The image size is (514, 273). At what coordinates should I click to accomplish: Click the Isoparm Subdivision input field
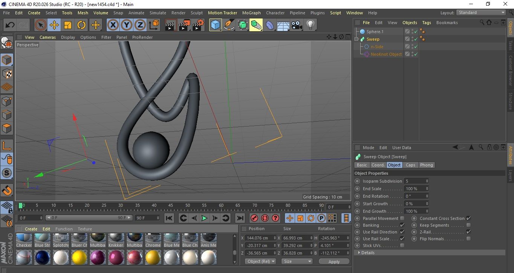tap(415, 181)
